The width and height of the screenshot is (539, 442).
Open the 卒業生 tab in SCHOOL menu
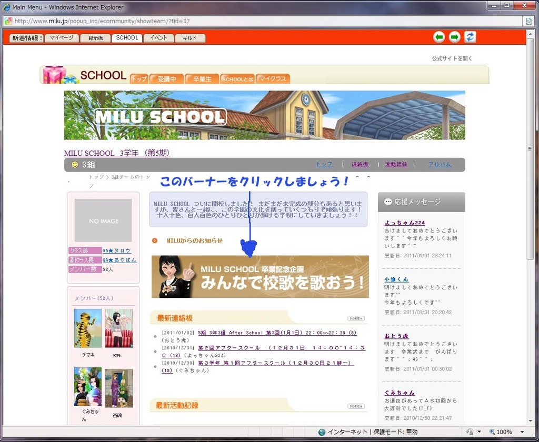(x=202, y=79)
